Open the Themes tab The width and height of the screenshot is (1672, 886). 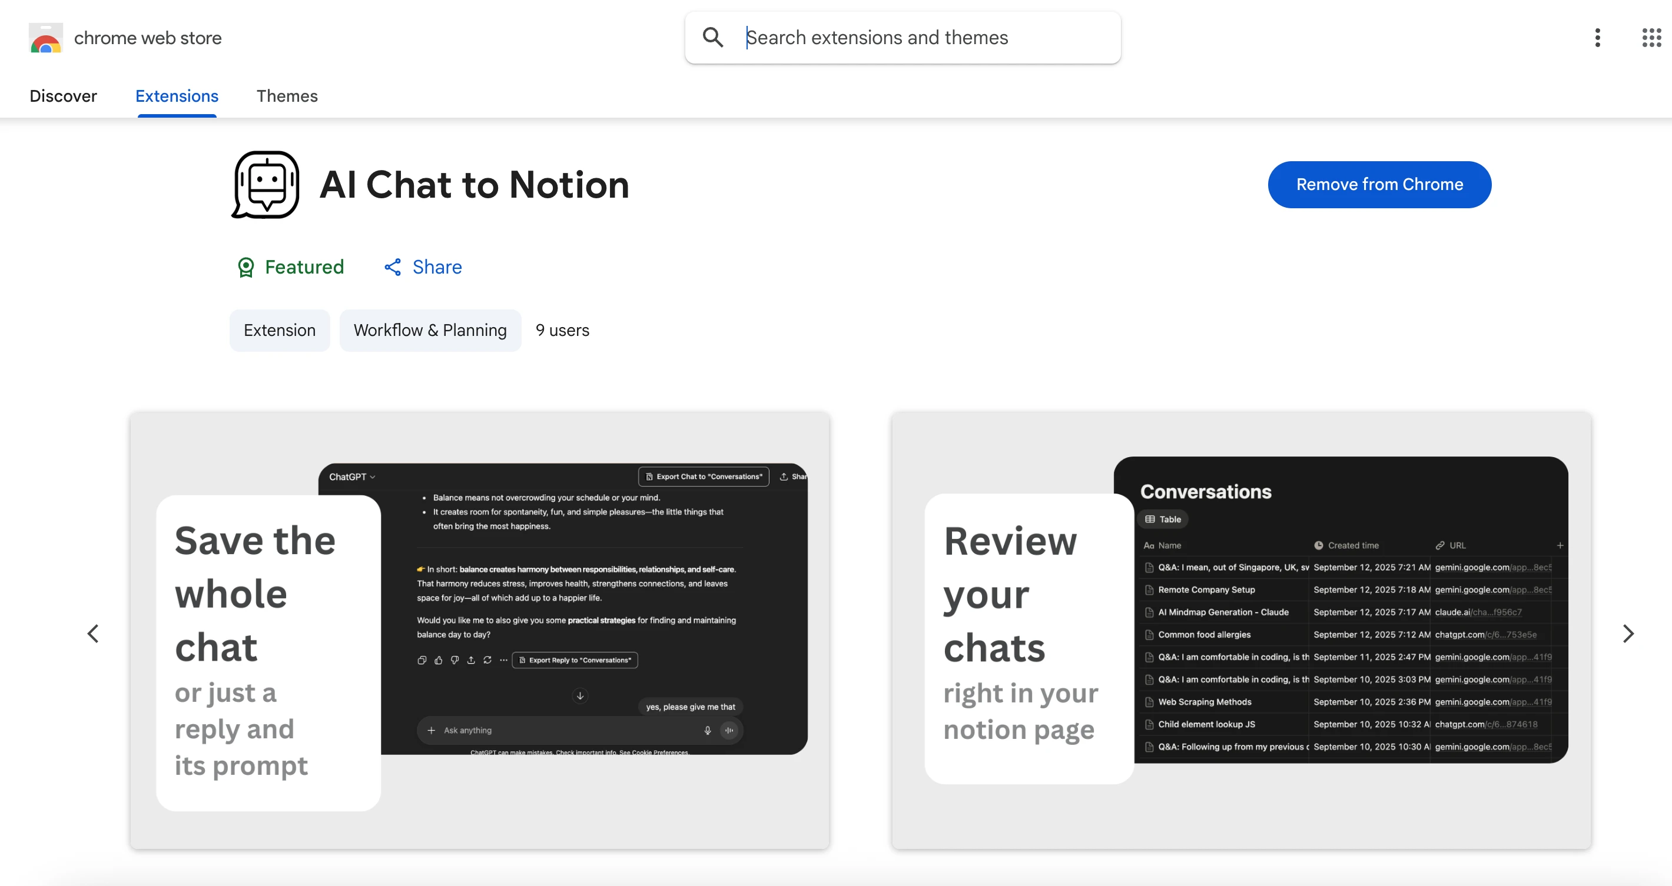pyautogui.click(x=287, y=96)
